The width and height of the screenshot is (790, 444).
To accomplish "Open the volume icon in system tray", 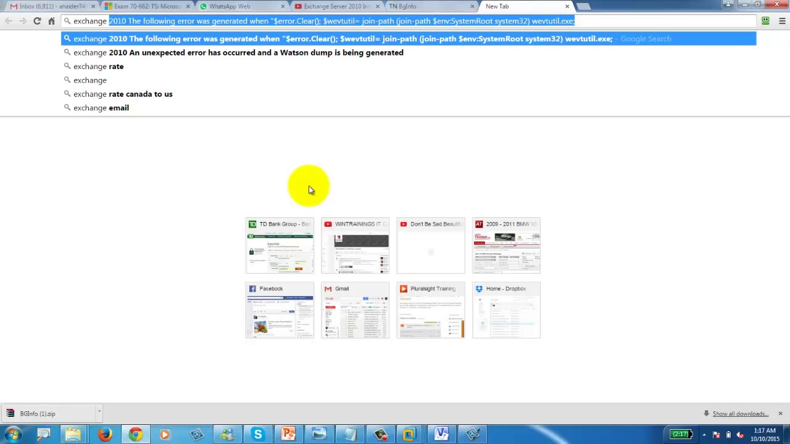I will click(740, 435).
